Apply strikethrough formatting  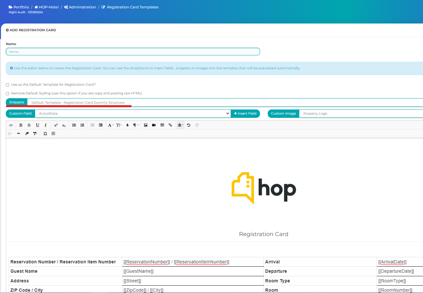tap(29, 125)
